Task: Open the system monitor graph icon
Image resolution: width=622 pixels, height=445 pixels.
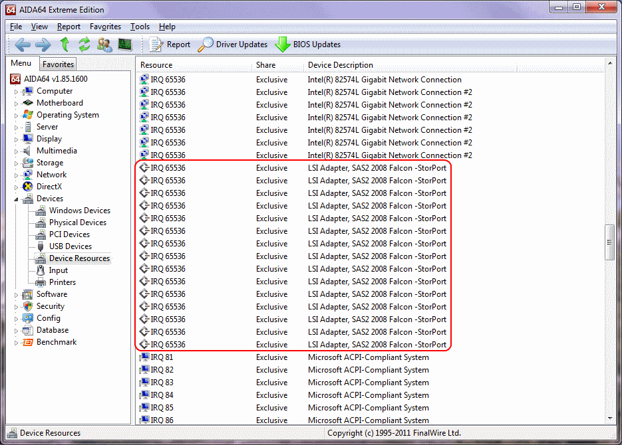Action: pos(125,44)
